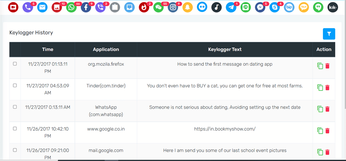Open the Facebook icon
346x161 pixels.
coord(86,8)
